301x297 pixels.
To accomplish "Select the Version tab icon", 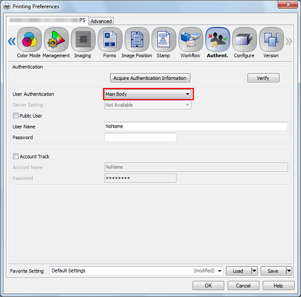I will tap(271, 40).
